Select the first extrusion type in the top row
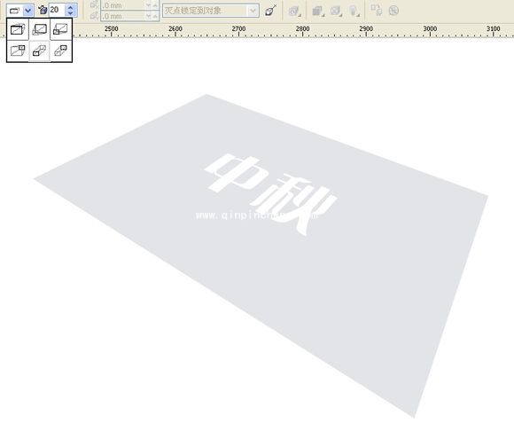 18,29
